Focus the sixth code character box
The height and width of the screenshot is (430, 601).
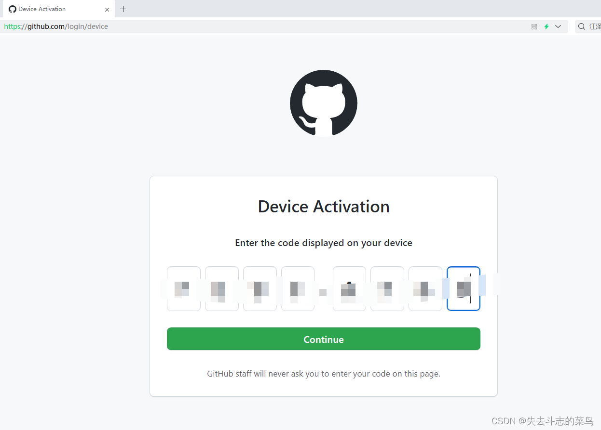pyautogui.click(x=387, y=288)
